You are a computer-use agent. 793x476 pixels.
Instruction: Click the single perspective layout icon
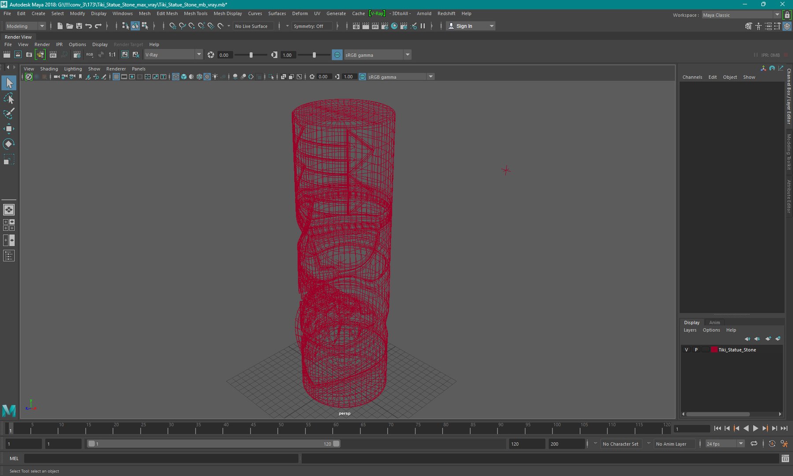pyautogui.click(x=9, y=210)
